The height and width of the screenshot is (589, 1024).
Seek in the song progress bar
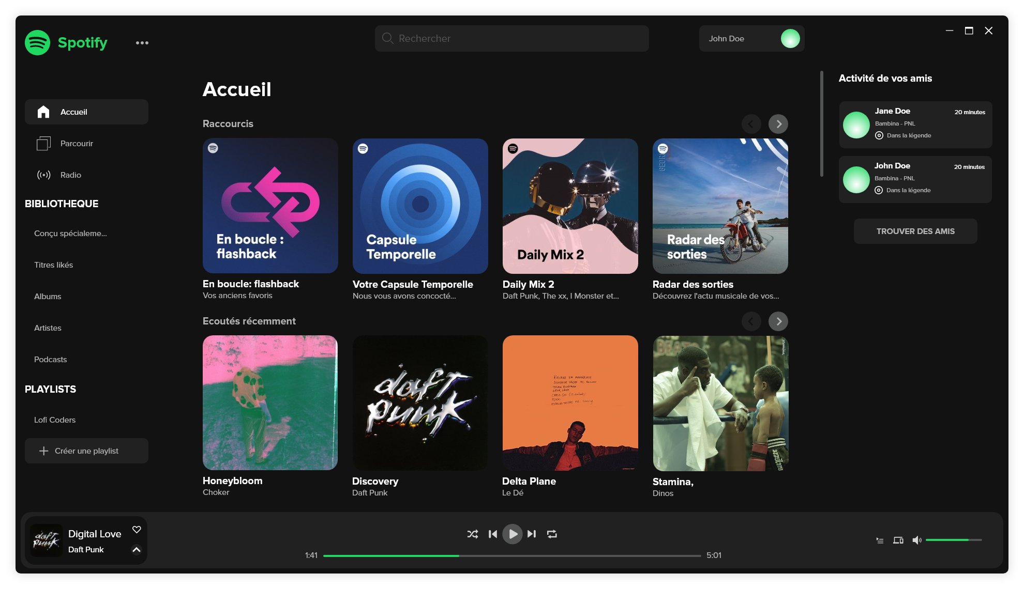point(512,556)
